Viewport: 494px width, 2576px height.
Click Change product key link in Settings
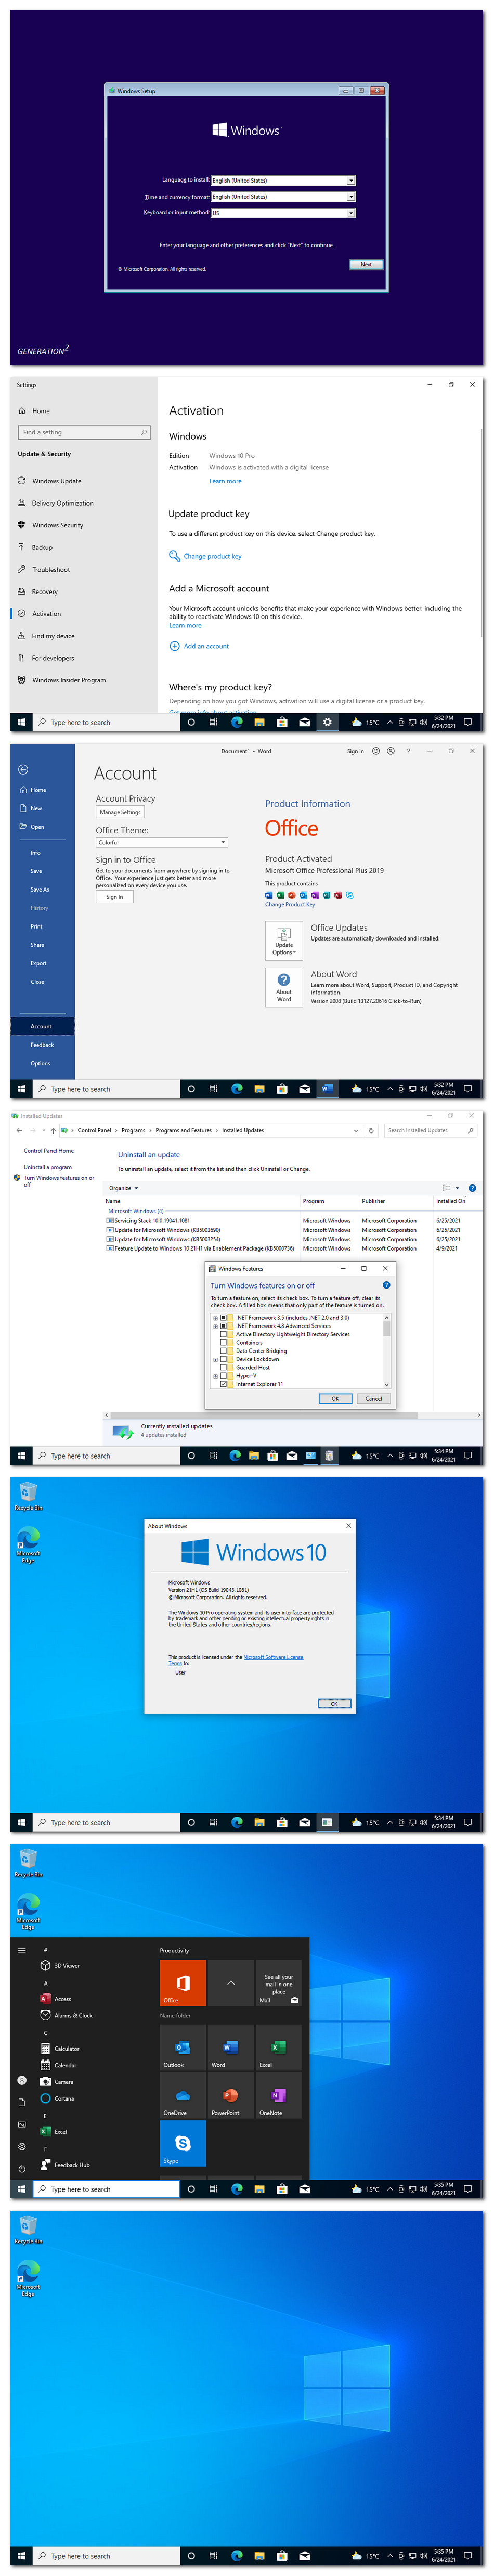(212, 556)
